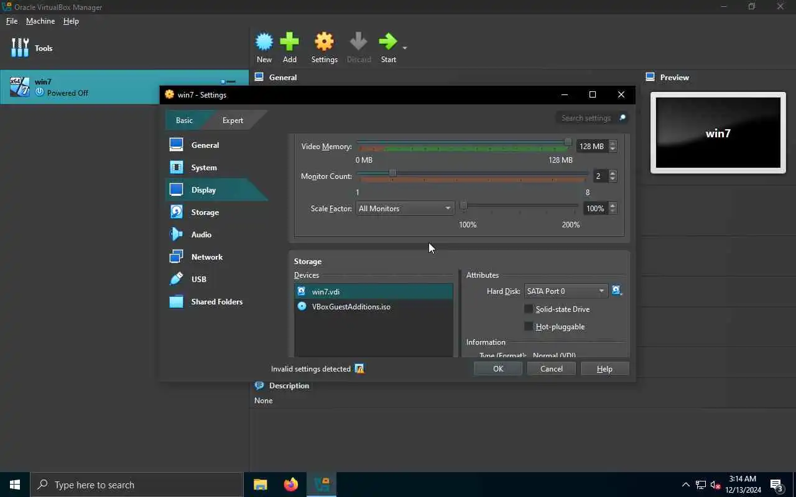Click the Monitor Count value field
This screenshot has width=796, height=497.
(x=599, y=176)
